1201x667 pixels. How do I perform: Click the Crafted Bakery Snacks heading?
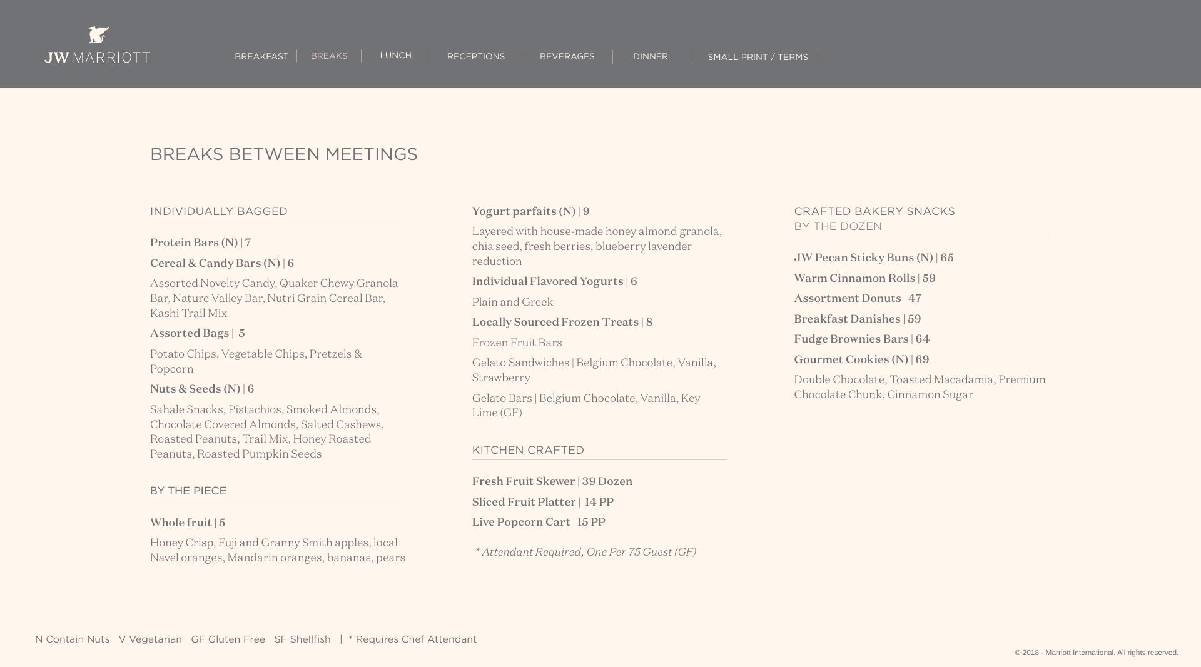click(874, 211)
